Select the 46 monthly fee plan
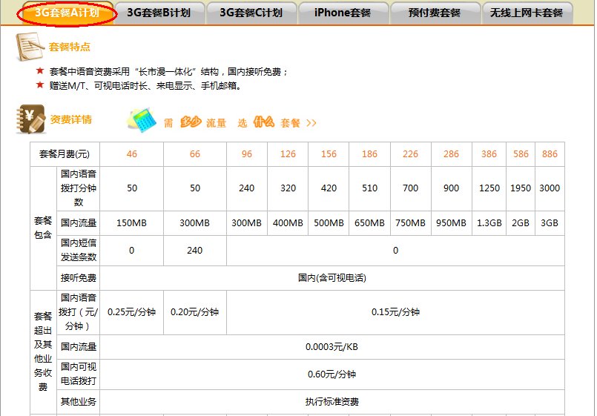 click(132, 154)
